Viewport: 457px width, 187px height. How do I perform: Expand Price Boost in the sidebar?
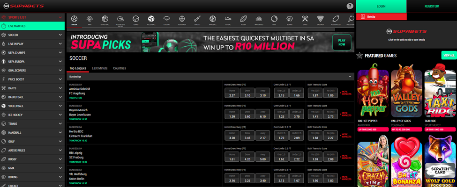tap(32, 79)
